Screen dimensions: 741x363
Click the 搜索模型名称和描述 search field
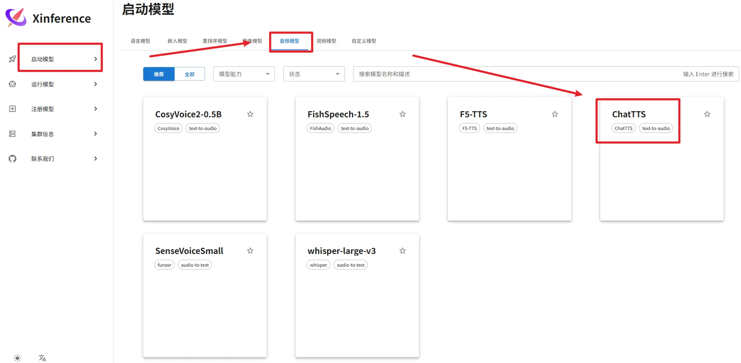[546, 74]
